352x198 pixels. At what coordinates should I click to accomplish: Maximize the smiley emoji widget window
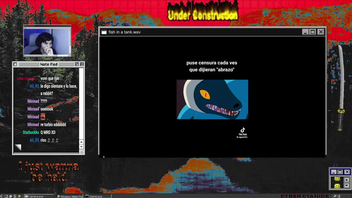click(x=340, y=172)
